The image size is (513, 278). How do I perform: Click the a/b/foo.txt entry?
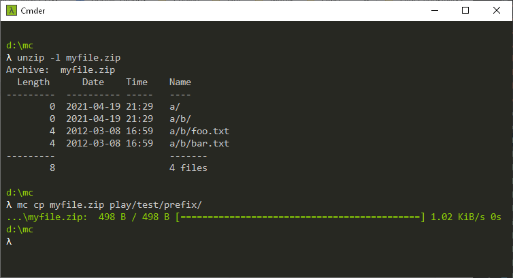click(x=199, y=131)
